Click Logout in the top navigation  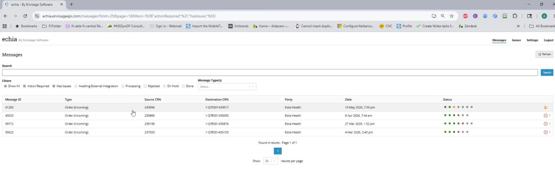click(x=548, y=40)
